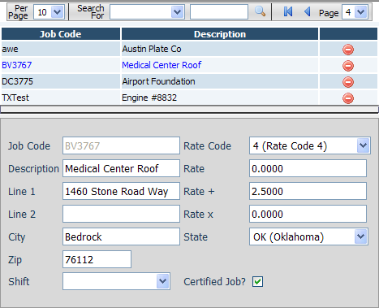The image size is (379, 308).
Task: Click the horizontal splitter bar below the table
Action: [x=189, y=109]
